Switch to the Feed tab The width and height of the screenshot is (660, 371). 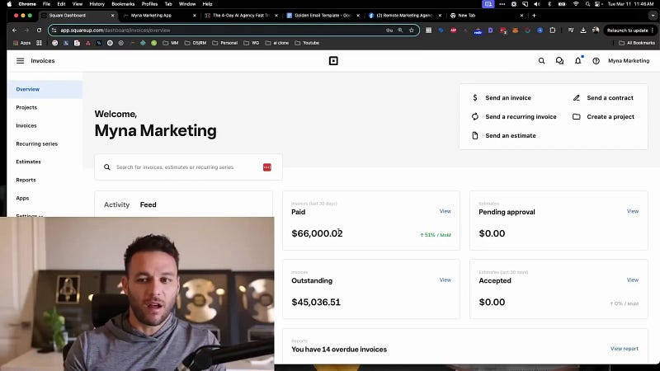click(x=148, y=204)
